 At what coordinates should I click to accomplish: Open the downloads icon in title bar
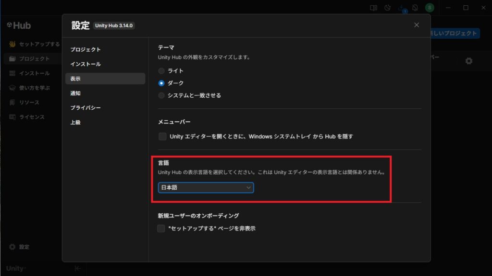pyautogui.click(x=402, y=8)
